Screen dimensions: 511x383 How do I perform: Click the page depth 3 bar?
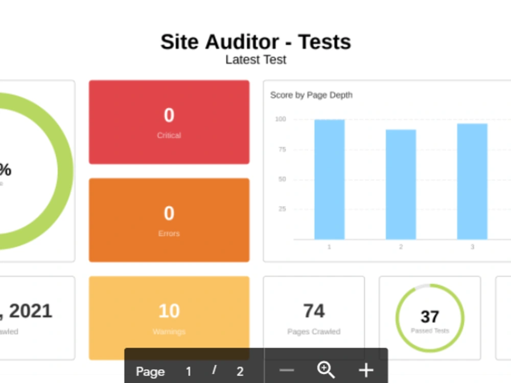[x=472, y=181]
